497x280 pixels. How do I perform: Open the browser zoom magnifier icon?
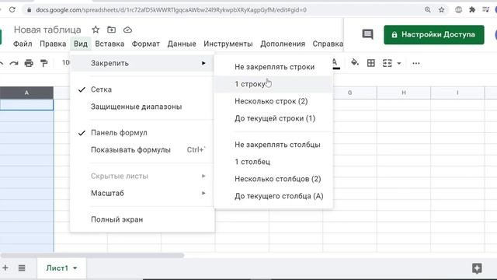point(428,10)
